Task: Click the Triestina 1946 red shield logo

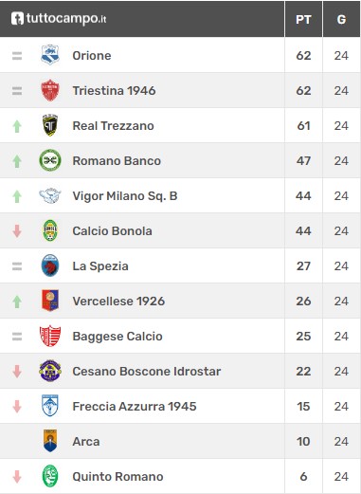Action: [x=50, y=90]
